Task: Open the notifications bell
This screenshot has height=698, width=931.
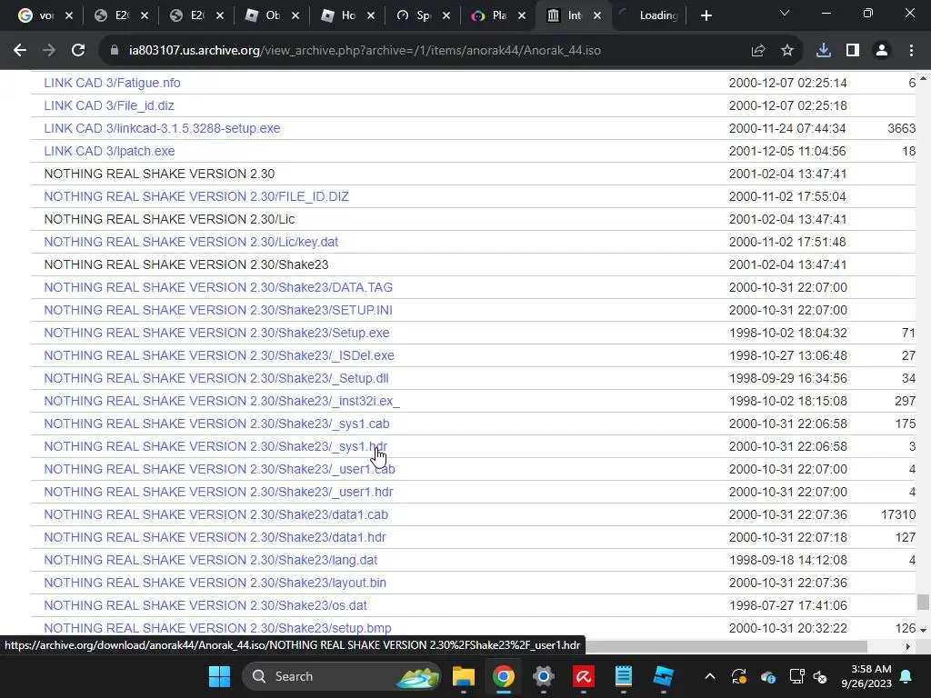Action: [906, 676]
